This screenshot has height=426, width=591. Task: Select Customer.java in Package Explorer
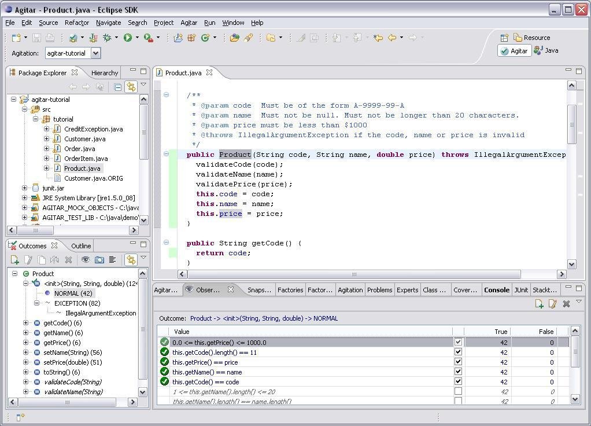(84, 139)
